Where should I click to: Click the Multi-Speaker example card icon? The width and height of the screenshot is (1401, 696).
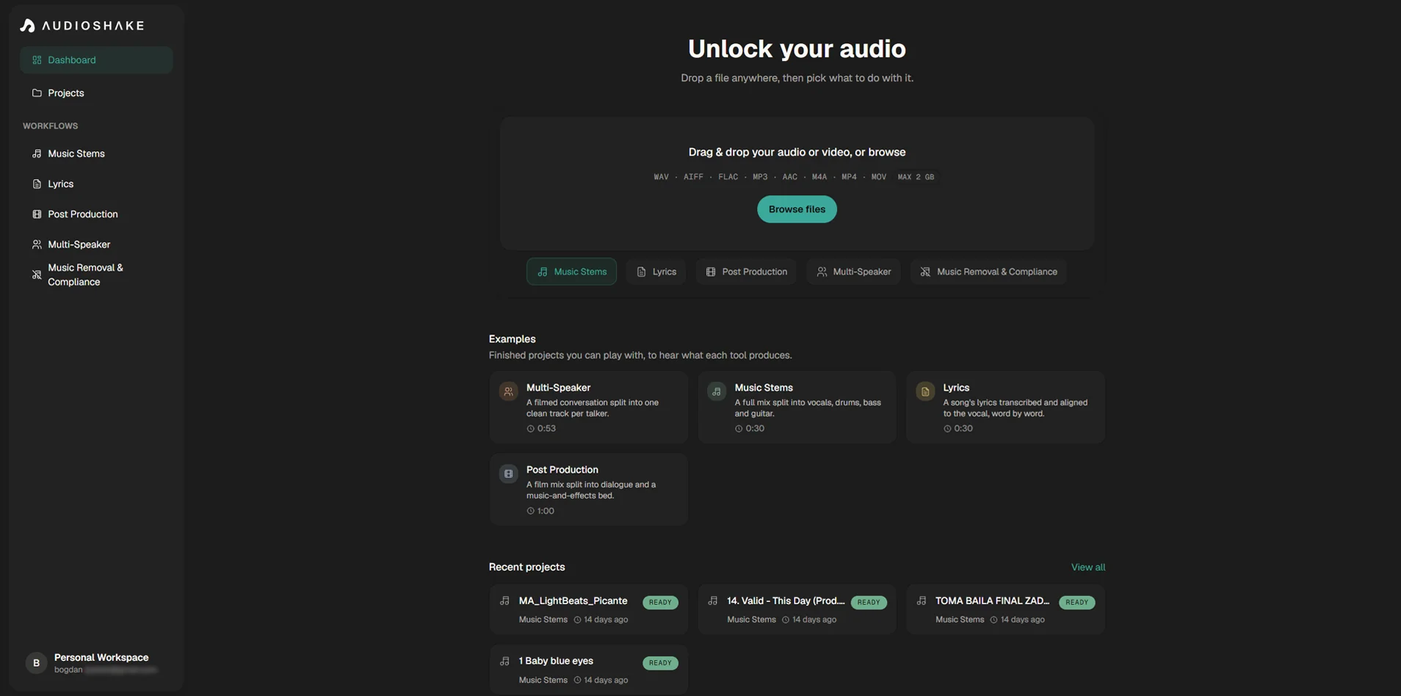(x=508, y=391)
